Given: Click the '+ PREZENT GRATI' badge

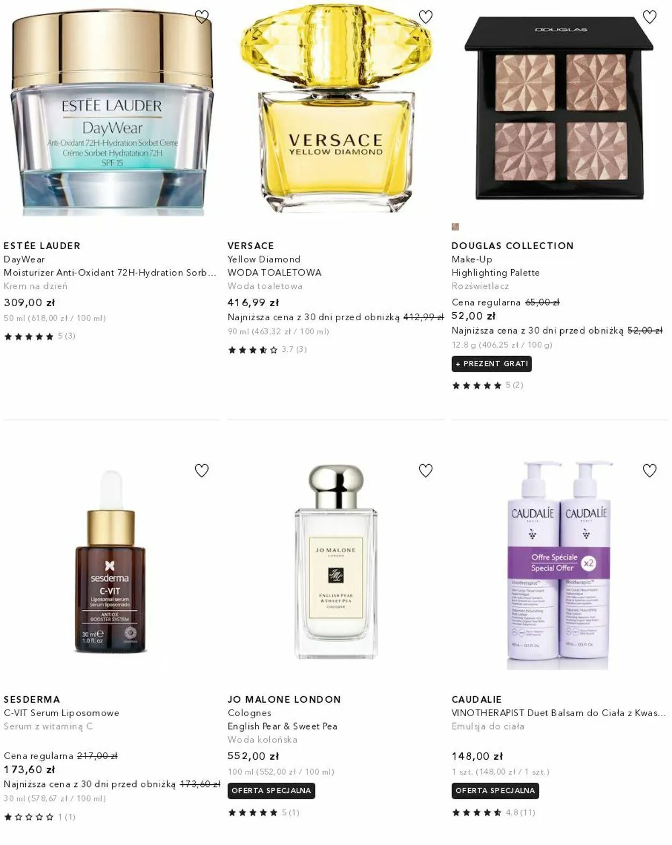Looking at the screenshot, I should [x=492, y=364].
